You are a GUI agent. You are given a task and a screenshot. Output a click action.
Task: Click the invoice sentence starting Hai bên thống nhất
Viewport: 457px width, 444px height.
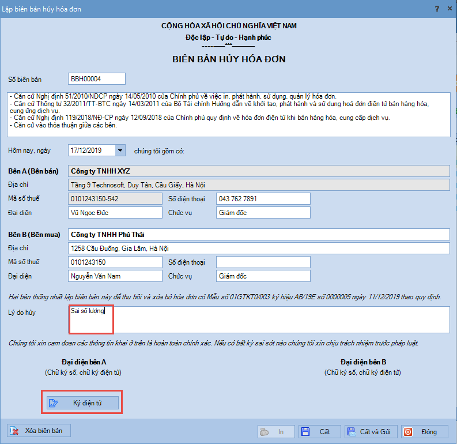pyautogui.click(x=224, y=297)
